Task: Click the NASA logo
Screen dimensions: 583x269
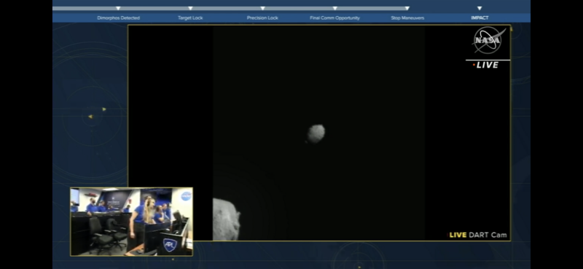Action: click(x=489, y=40)
